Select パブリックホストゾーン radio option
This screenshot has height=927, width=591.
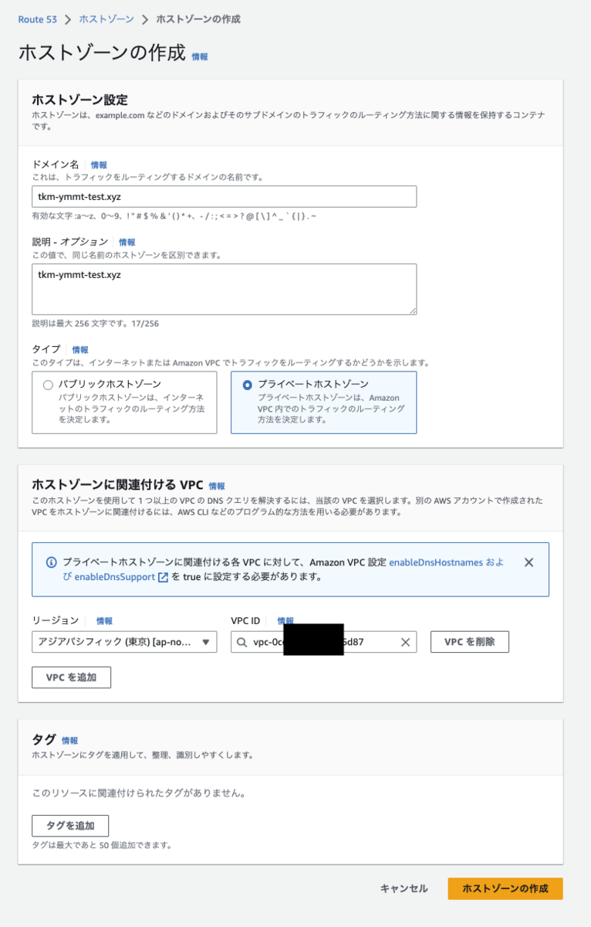click(48, 384)
